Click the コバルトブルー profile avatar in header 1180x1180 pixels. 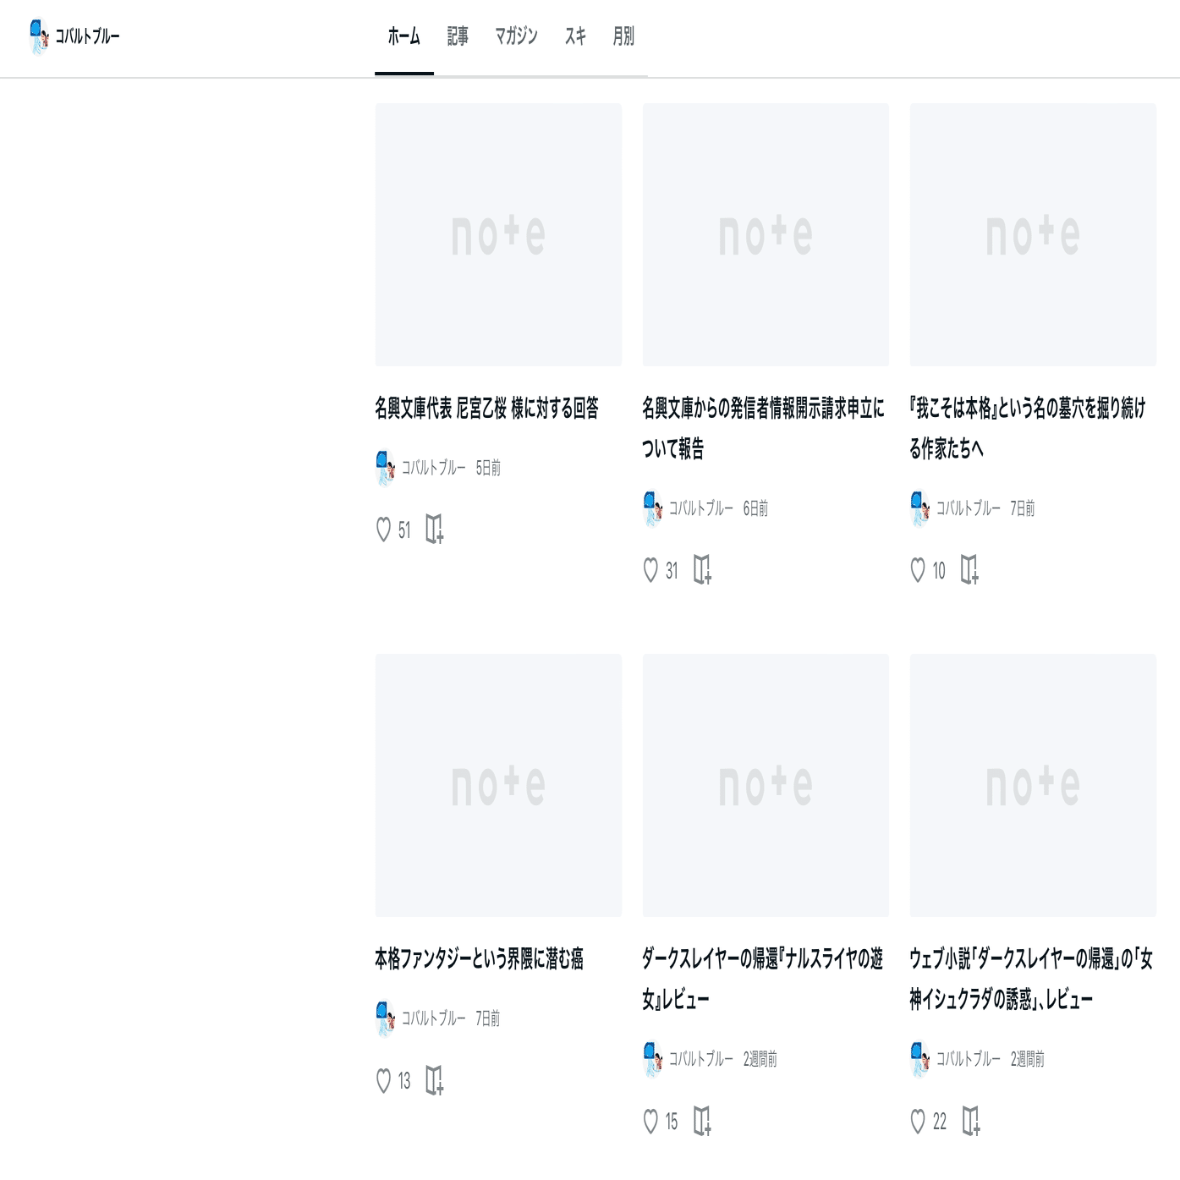pos(39,36)
